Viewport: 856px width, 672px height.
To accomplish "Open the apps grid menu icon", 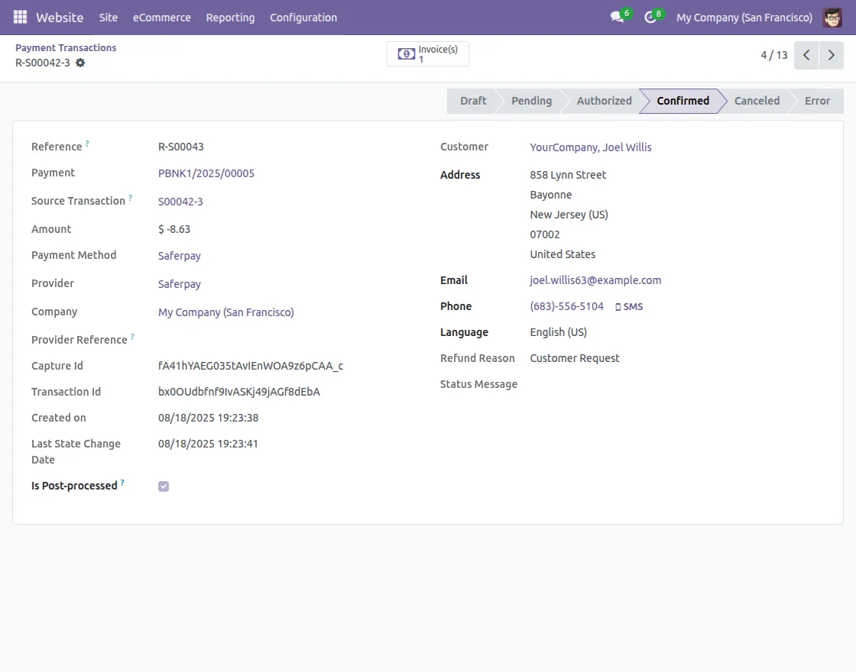I will coord(20,17).
